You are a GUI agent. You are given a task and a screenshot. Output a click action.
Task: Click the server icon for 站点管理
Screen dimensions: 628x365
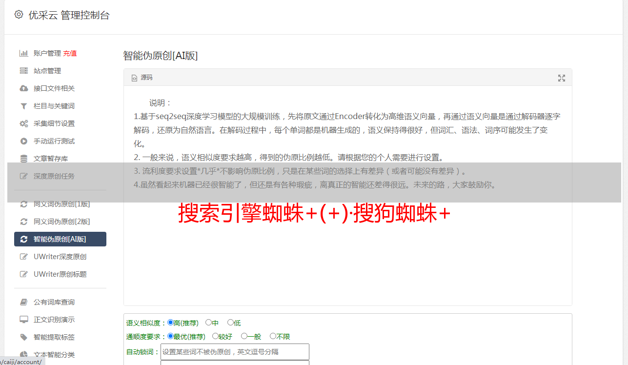23,71
